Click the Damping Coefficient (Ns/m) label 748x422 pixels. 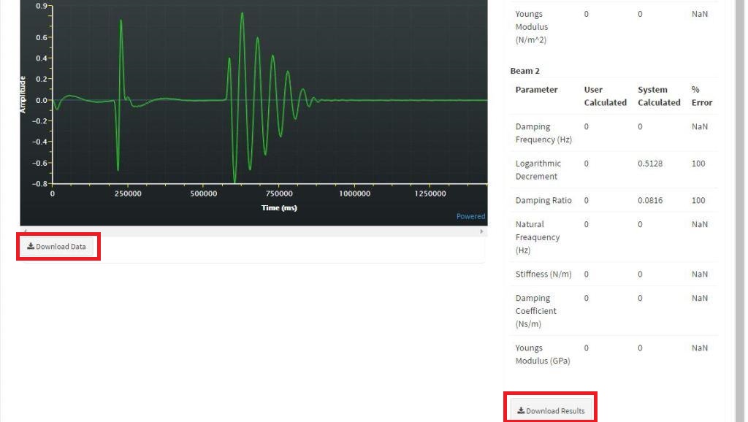point(535,311)
